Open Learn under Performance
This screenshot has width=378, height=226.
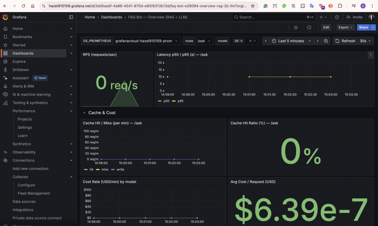tap(23, 136)
